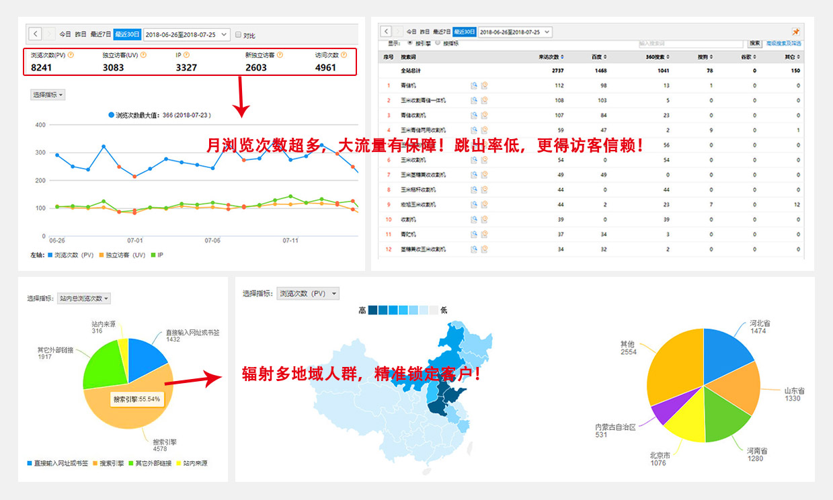Click the keyword search input field
This screenshot has width=833, height=500.
coord(691,43)
